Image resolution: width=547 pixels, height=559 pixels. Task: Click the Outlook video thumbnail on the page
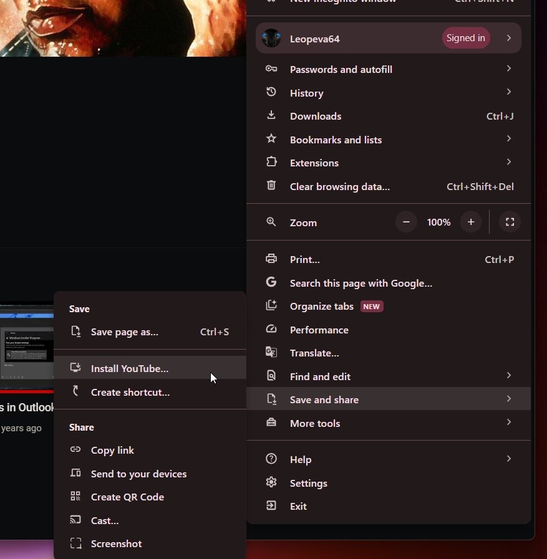(27, 348)
